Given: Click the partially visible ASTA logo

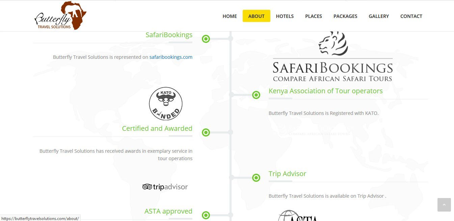Looking at the screenshot, I should click(x=298, y=216).
